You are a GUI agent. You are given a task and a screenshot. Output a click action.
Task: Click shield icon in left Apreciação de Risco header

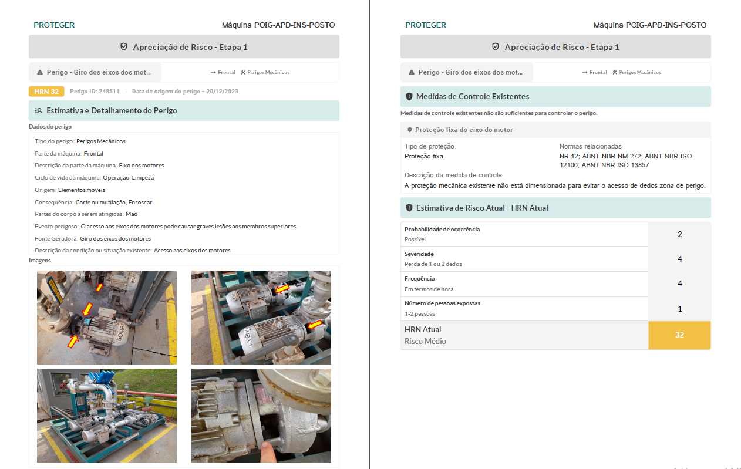(124, 47)
